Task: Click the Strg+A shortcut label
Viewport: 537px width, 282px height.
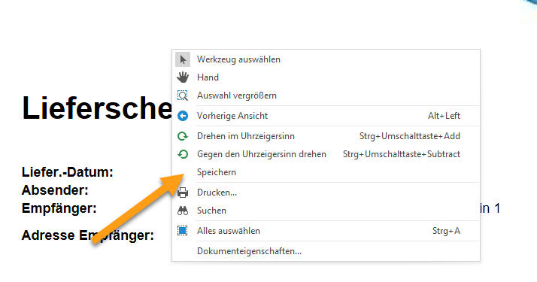Action: pyautogui.click(x=446, y=231)
